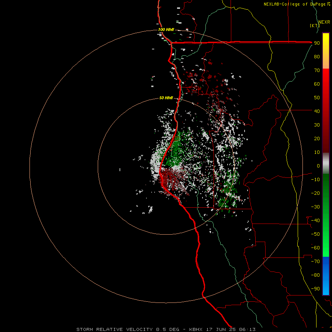Viewport: 332px width, 332px height.
Task: Click the "-10" scale value
Action: [x=315, y=180]
